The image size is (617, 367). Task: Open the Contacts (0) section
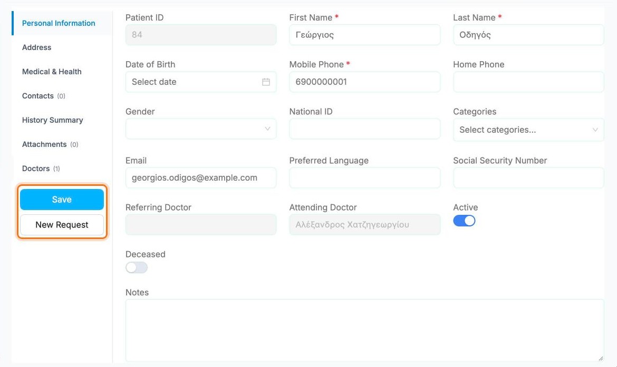(44, 96)
